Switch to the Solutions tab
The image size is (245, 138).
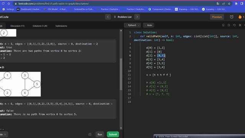click(40, 26)
